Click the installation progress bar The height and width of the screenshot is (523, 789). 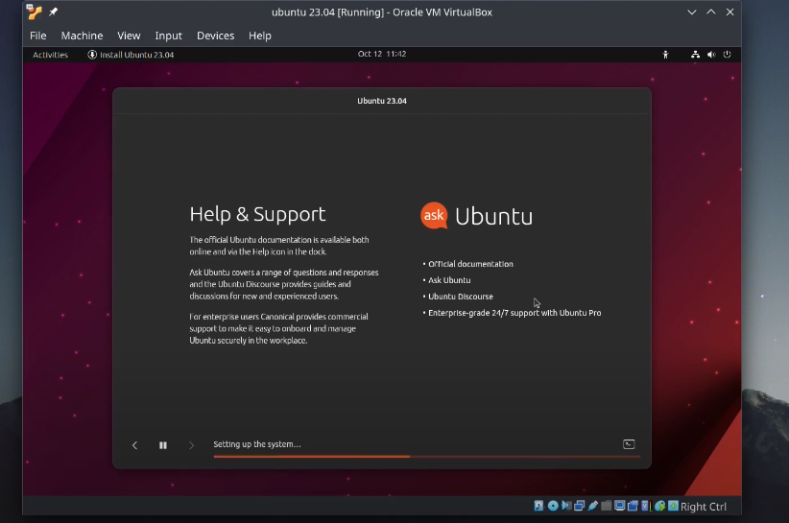click(x=426, y=457)
